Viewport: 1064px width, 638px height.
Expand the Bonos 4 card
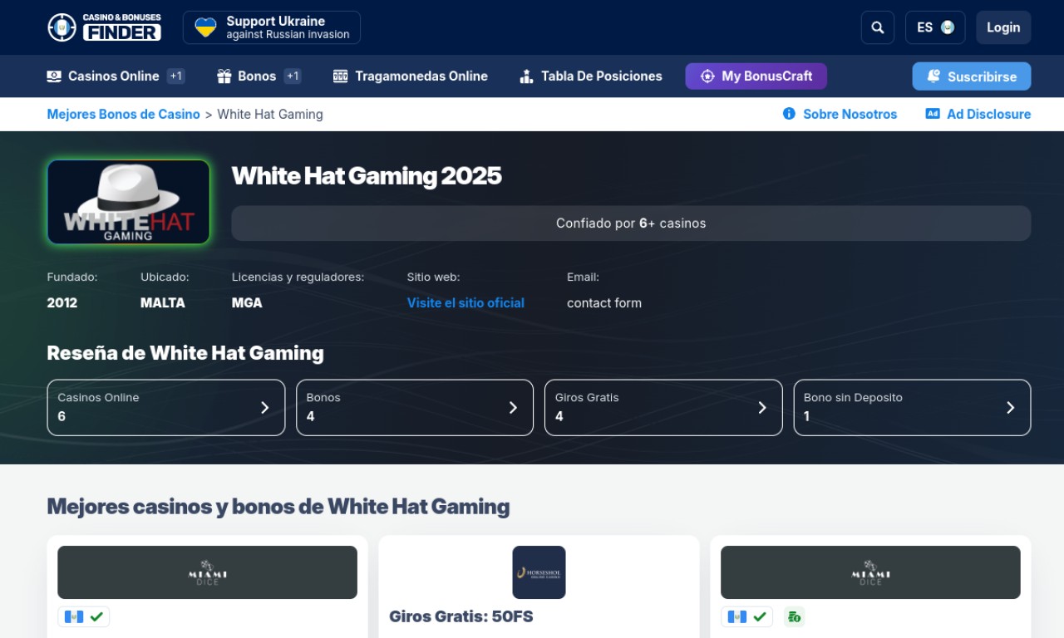(x=415, y=408)
